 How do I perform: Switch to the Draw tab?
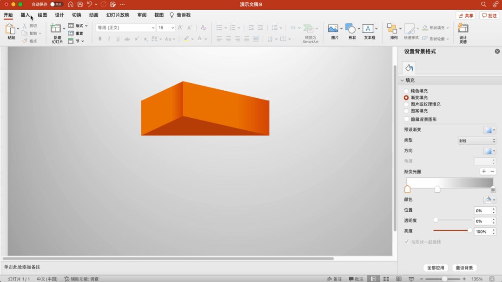coord(42,15)
